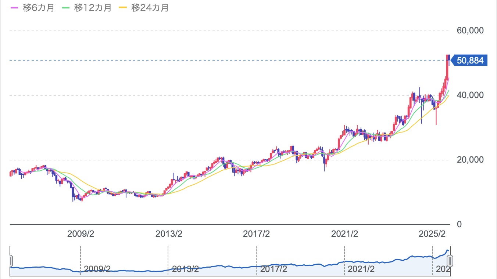Image resolution: width=497 pixels, height=279 pixels.
Task: Click the blue 50,884 current price tag
Action: (469, 60)
